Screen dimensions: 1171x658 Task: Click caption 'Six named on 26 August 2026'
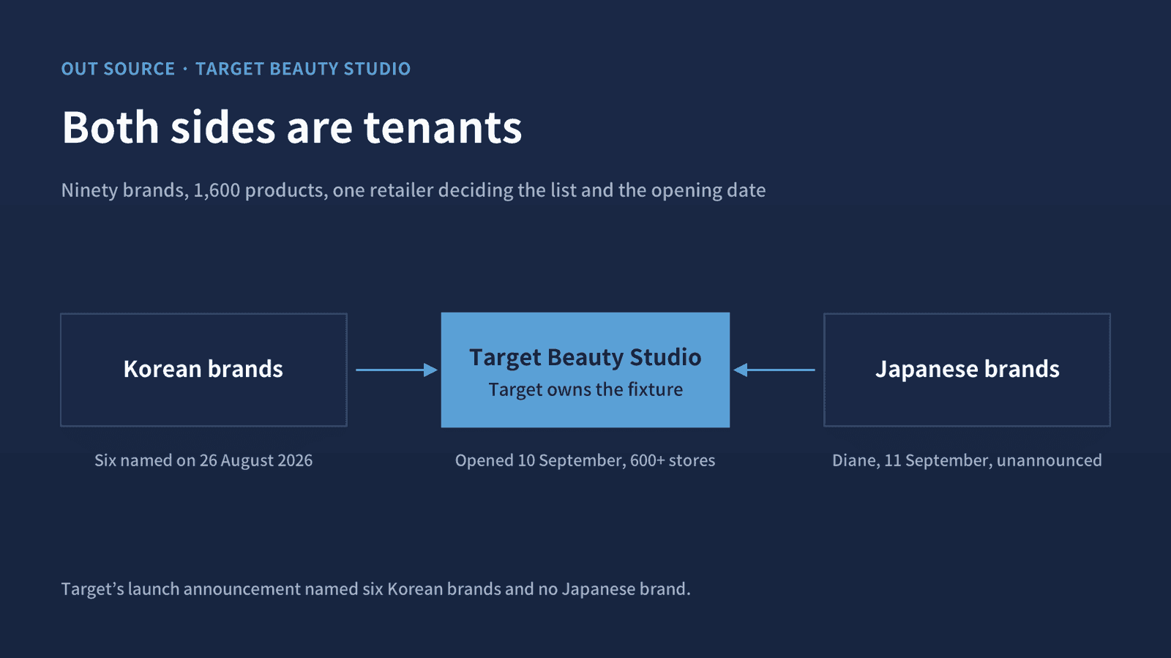coord(203,460)
